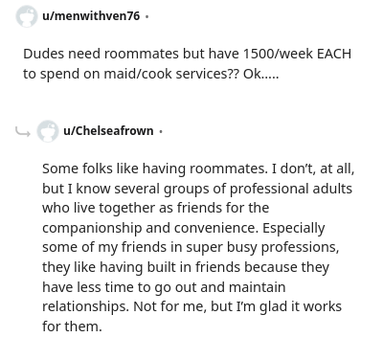This screenshot has width=383, height=360.
Task: Click the word EACH in first comment
Action: (x=334, y=54)
